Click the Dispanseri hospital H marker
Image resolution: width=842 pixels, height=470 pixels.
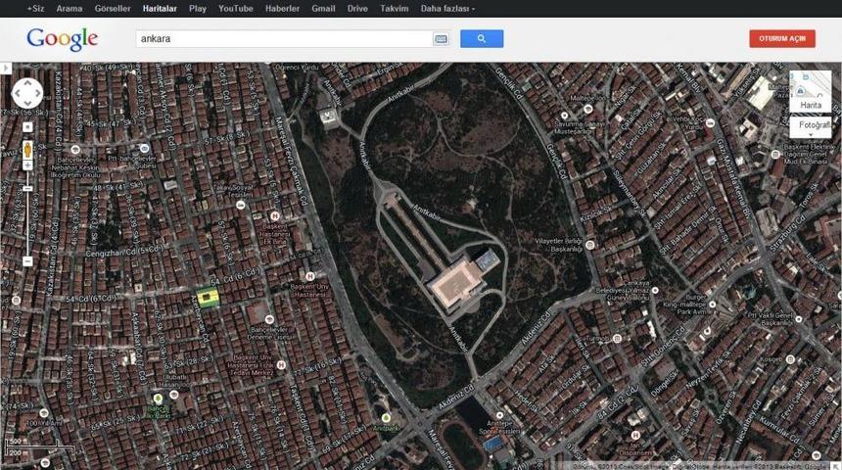tap(635, 435)
